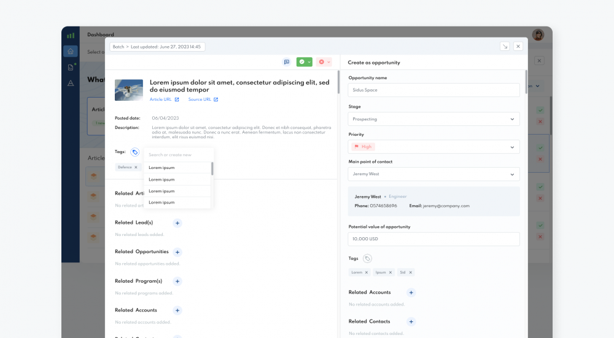The width and height of the screenshot is (614, 338).
Task: Open the Priority dropdown High
Action: pos(434,147)
